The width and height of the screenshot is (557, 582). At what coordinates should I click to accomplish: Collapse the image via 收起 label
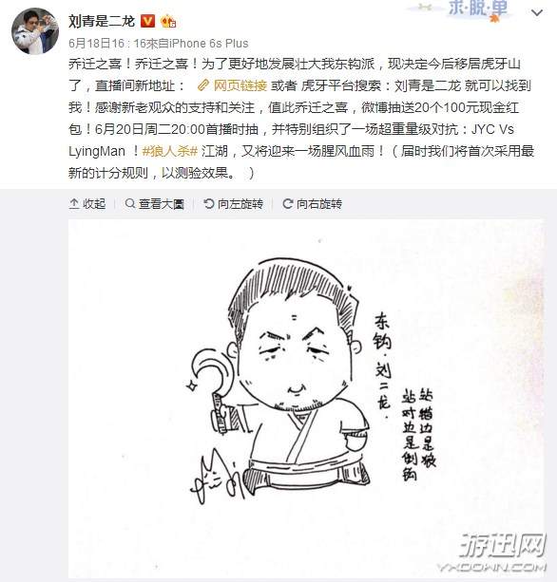(x=94, y=204)
